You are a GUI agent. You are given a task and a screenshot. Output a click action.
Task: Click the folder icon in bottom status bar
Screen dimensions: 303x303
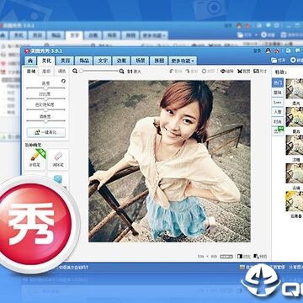[242, 268]
